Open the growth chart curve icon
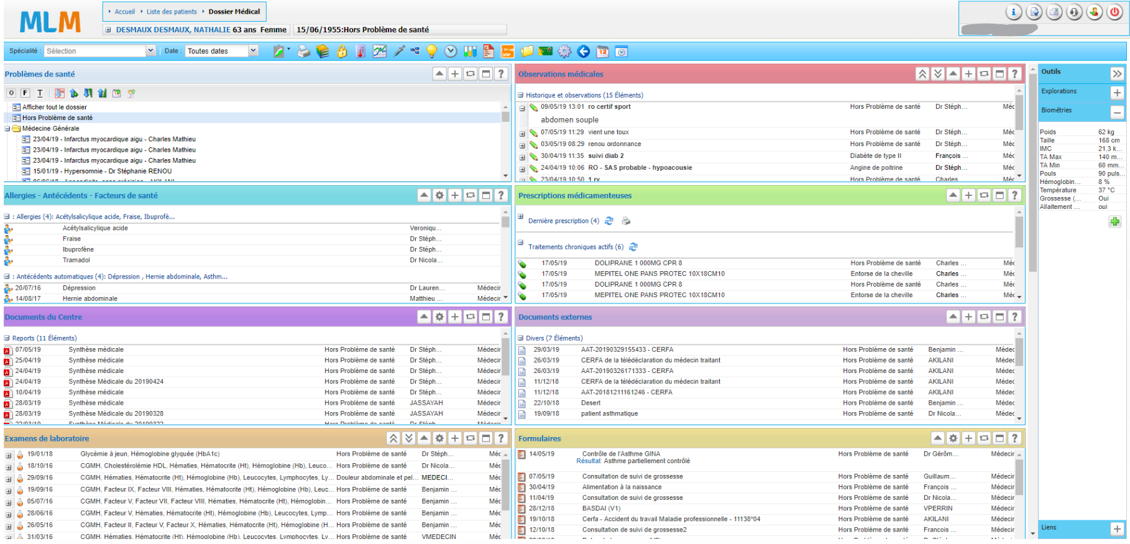This screenshot has width=1130, height=544. [x=379, y=52]
